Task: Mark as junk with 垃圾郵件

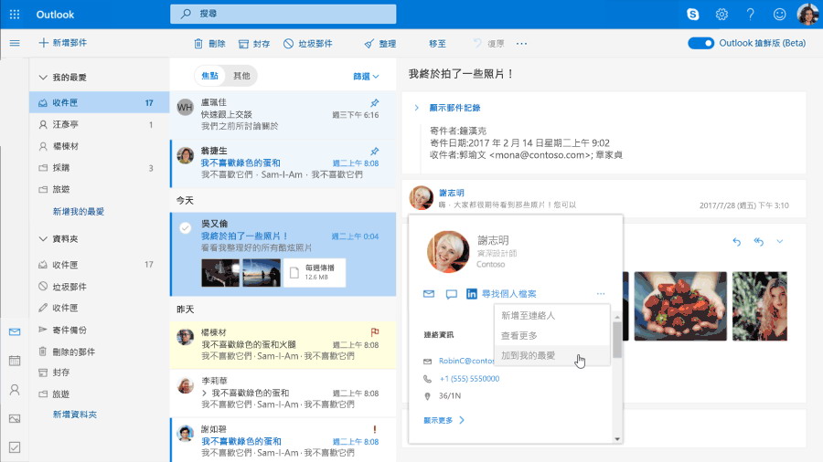Action: pyautogui.click(x=308, y=44)
